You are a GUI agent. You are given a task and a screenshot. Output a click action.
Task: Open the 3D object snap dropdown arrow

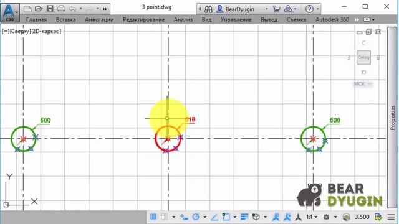265,217
